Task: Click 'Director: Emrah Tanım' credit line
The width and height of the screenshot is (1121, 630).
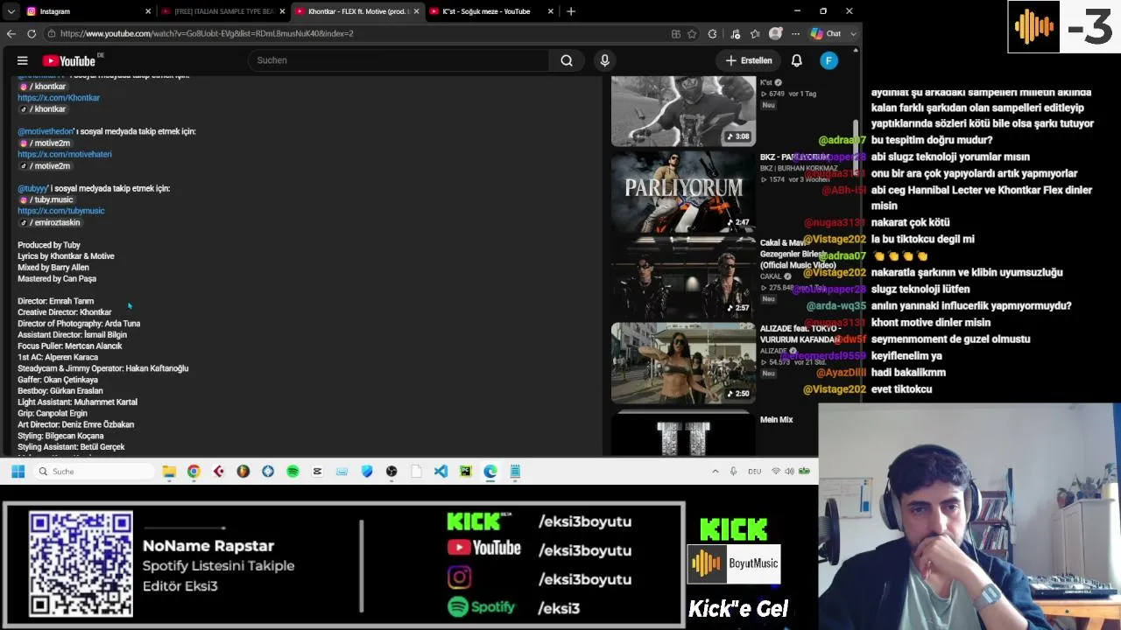Action: 55,301
